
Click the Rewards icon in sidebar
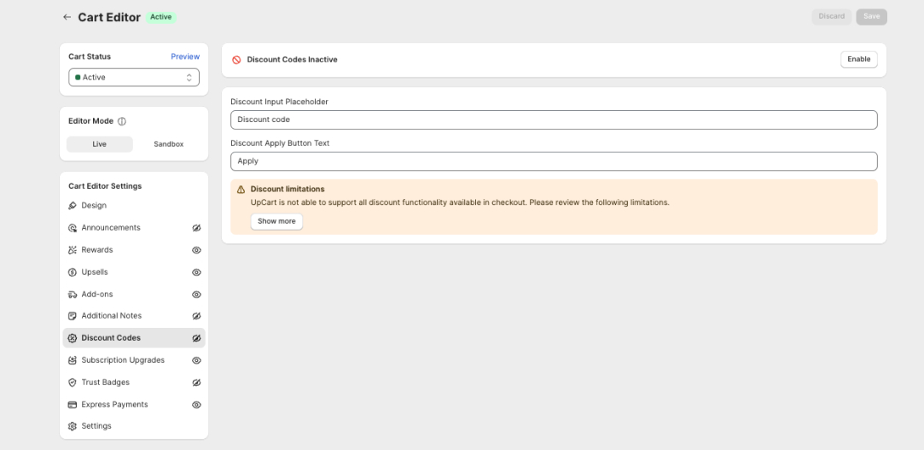[x=73, y=250]
